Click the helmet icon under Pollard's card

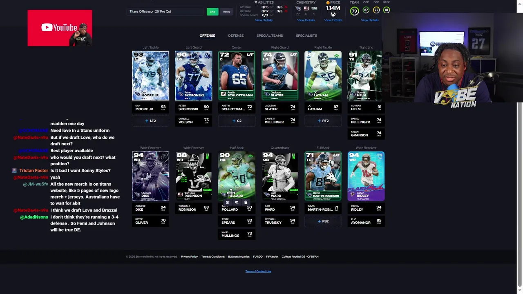[237, 203]
